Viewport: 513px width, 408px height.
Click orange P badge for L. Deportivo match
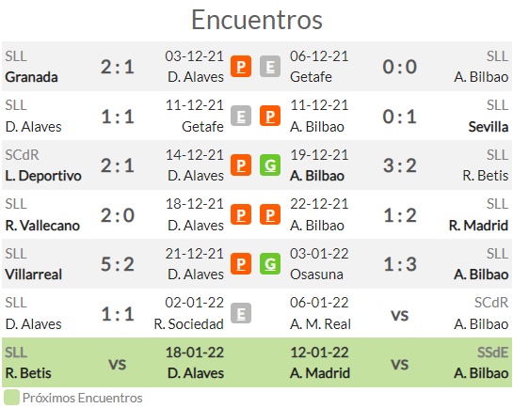(241, 165)
